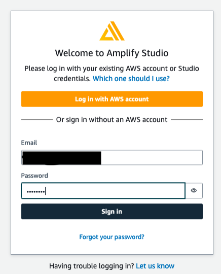Click the "Or sign in without an AWS account" text
221x274 pixels.
[112, 120]
